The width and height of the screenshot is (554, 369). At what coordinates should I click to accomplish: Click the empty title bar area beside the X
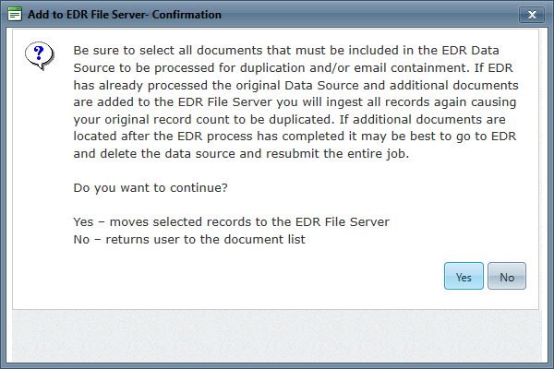(x=369, y=15)
